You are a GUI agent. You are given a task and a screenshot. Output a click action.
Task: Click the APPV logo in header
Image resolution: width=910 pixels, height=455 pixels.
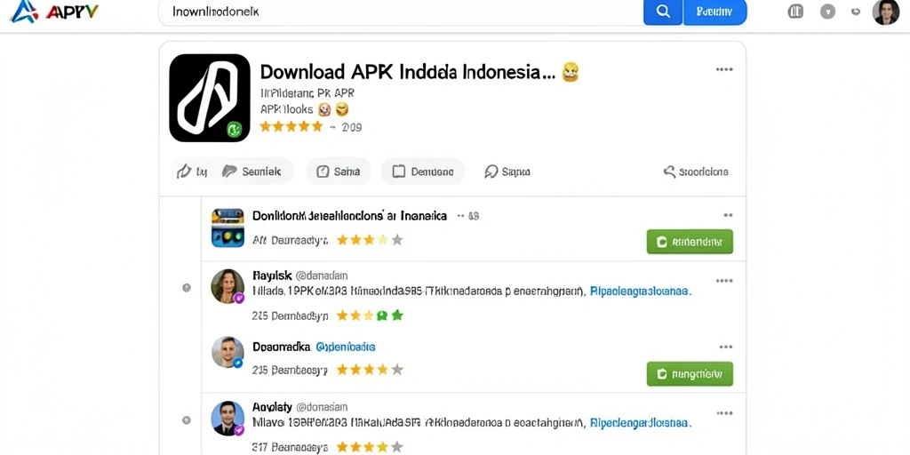point(54,11)
